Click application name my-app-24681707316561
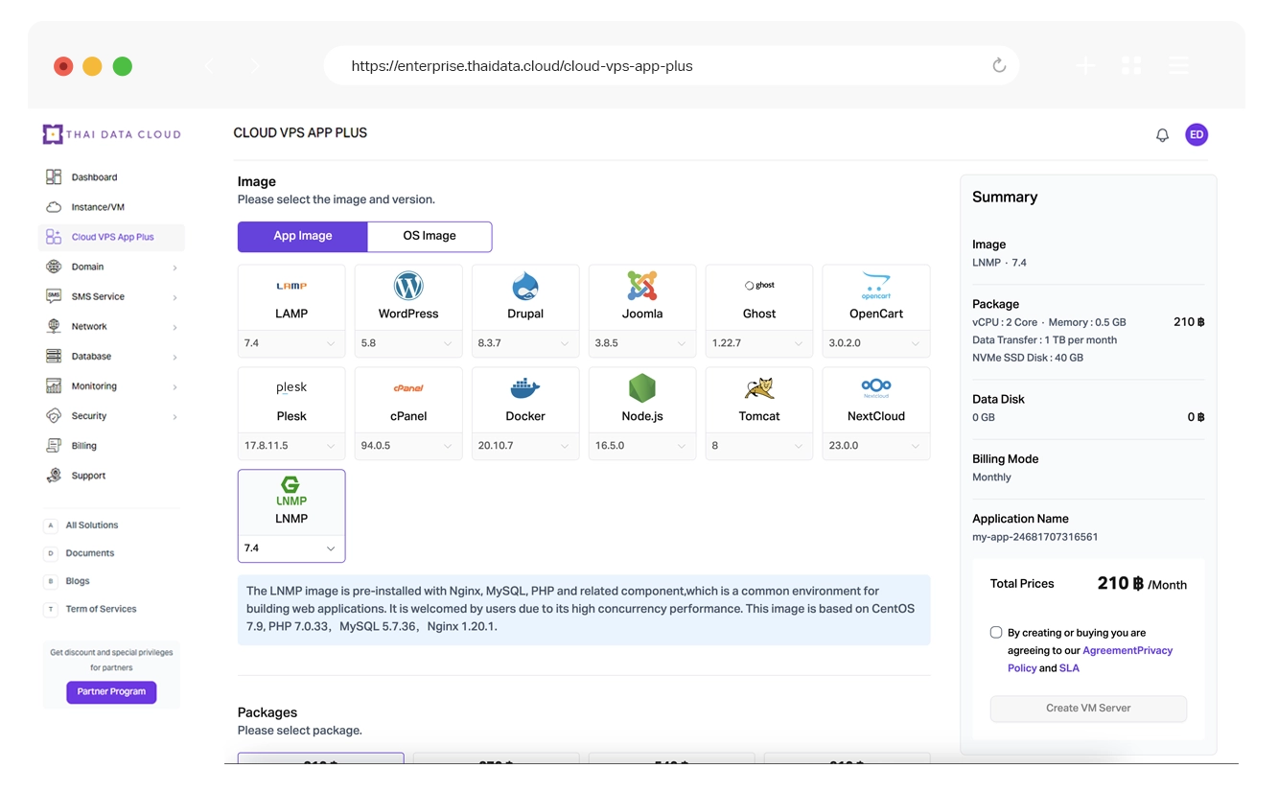The image size is (1278, 792). tap(1034, 537)
